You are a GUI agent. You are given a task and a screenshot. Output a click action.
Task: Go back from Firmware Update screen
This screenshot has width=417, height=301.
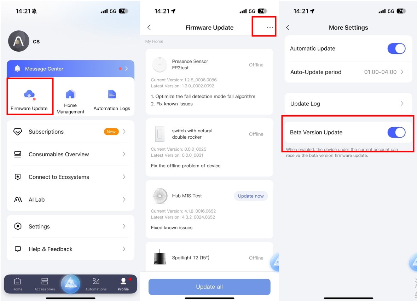[x=149, y=27]
